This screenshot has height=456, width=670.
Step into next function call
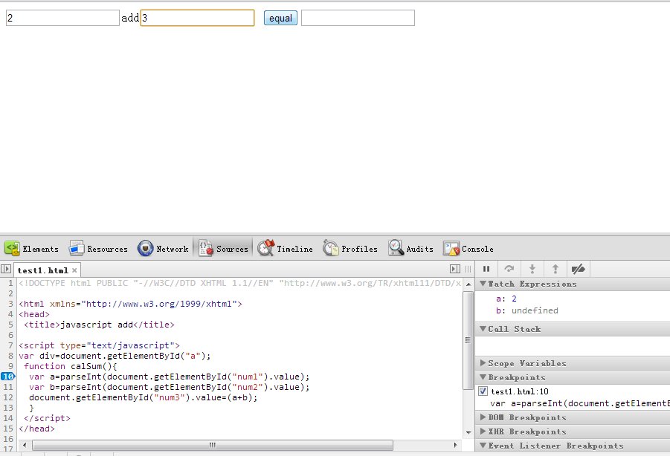532,269
